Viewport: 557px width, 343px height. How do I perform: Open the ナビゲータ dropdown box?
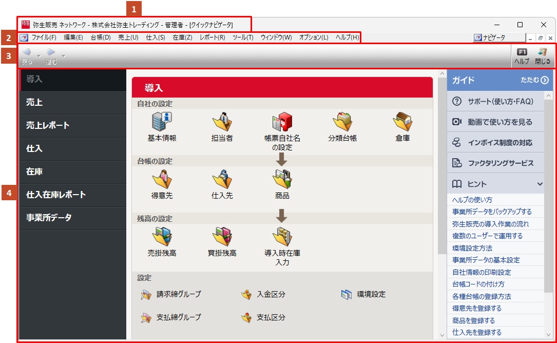pyautogui.click(x=498, y=38)
